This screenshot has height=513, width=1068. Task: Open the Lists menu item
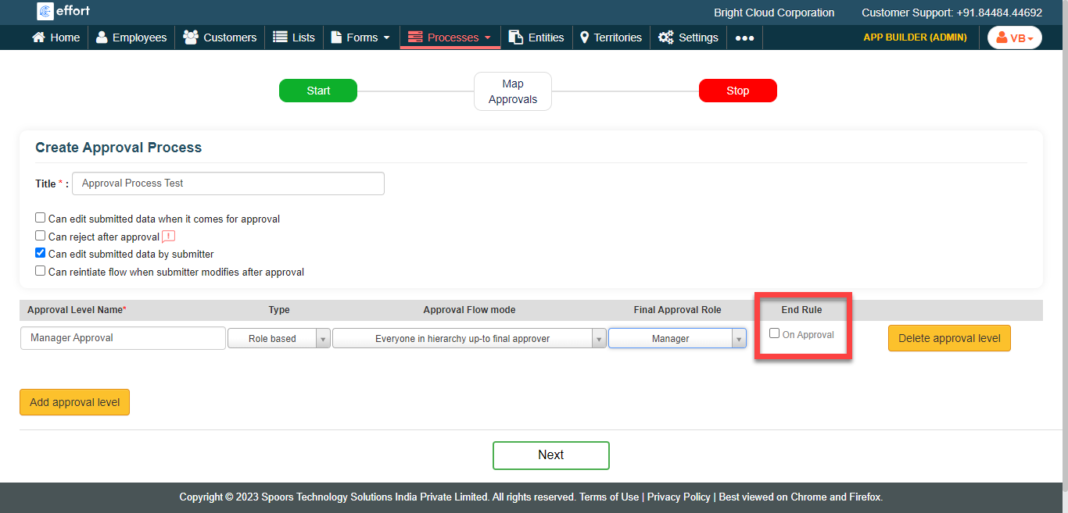294,37
